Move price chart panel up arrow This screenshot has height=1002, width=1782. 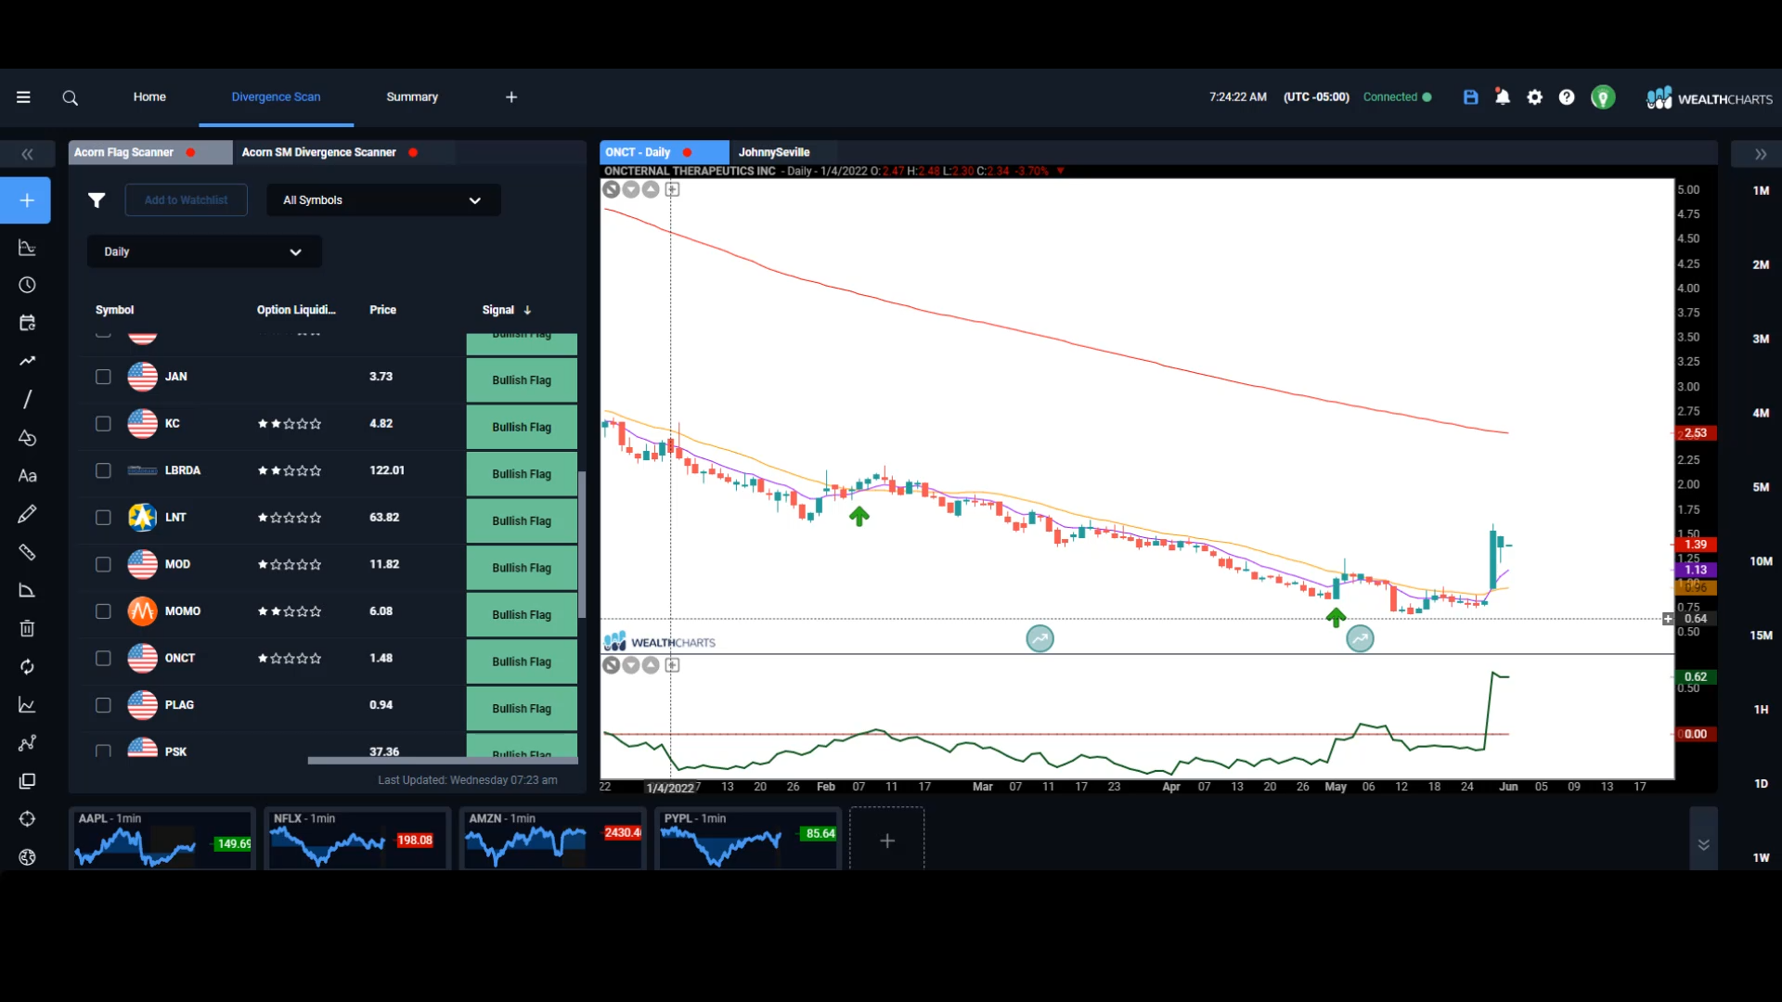coord(651,189)
